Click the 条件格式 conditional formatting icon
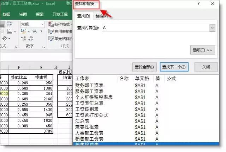This screenshot has height=152, width=226. [x=51, y=24]
